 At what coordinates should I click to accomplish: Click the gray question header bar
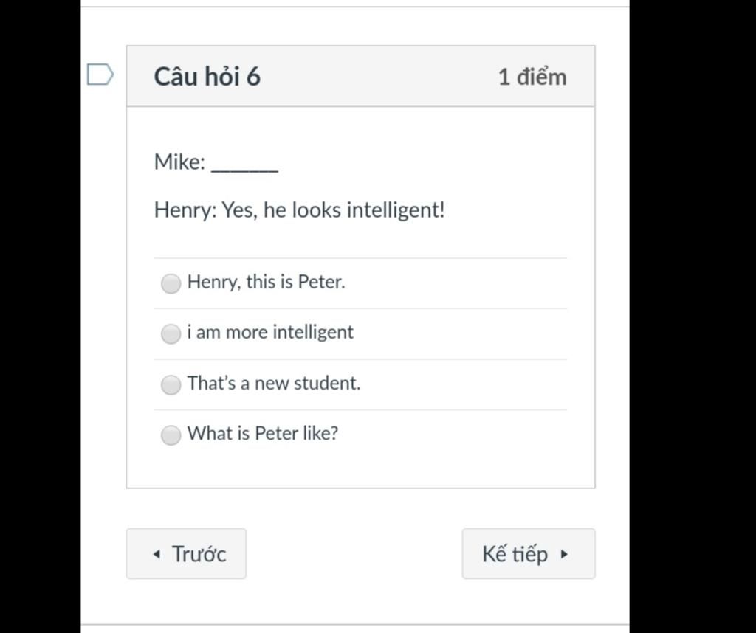point(360,76)
